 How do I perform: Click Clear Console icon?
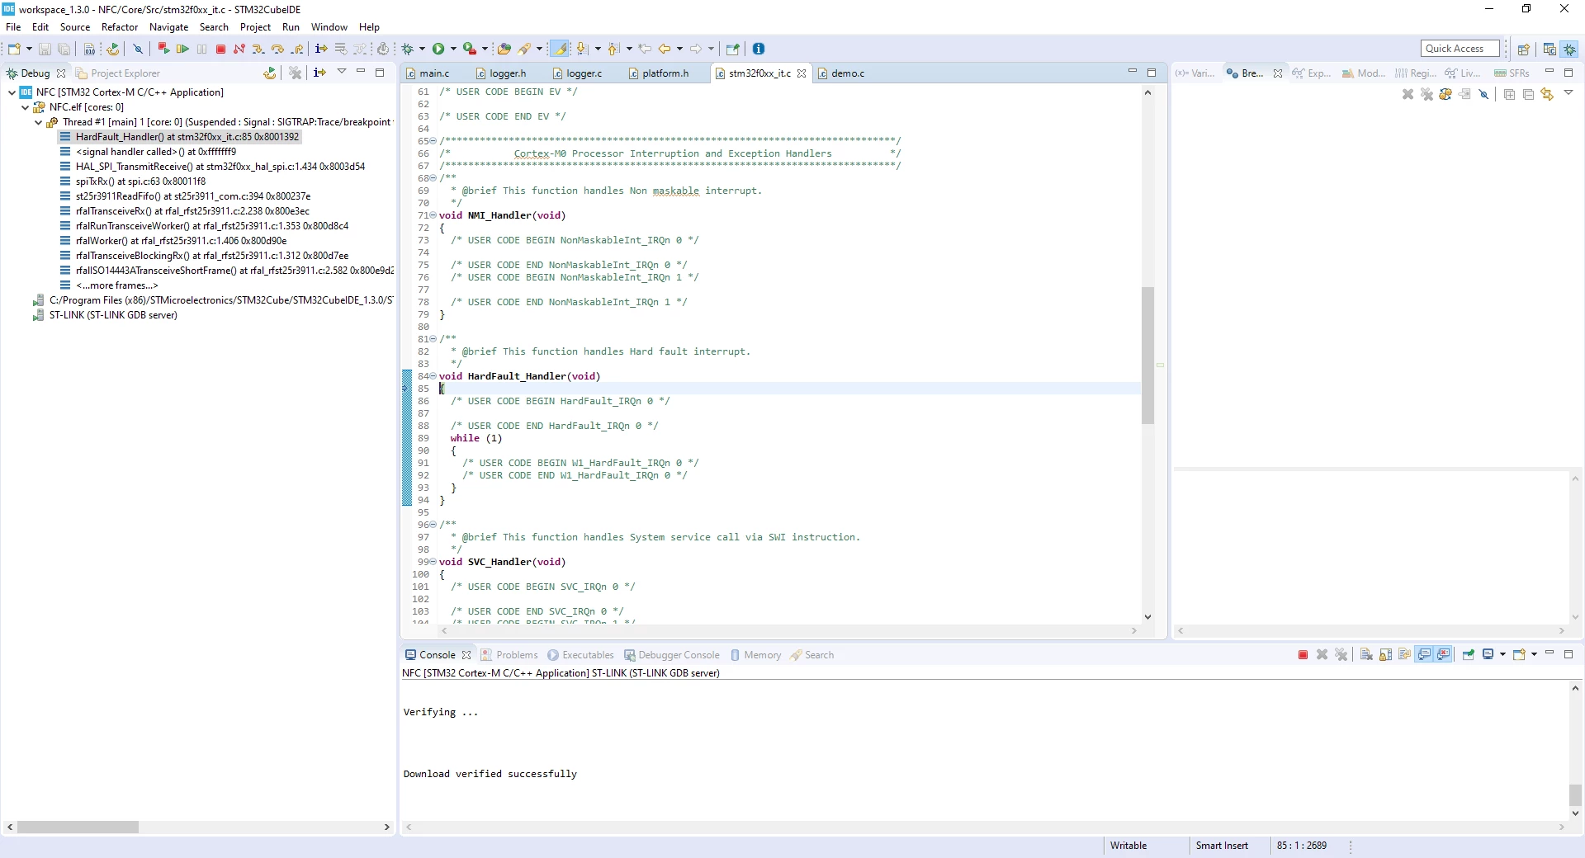[1366, 655]
